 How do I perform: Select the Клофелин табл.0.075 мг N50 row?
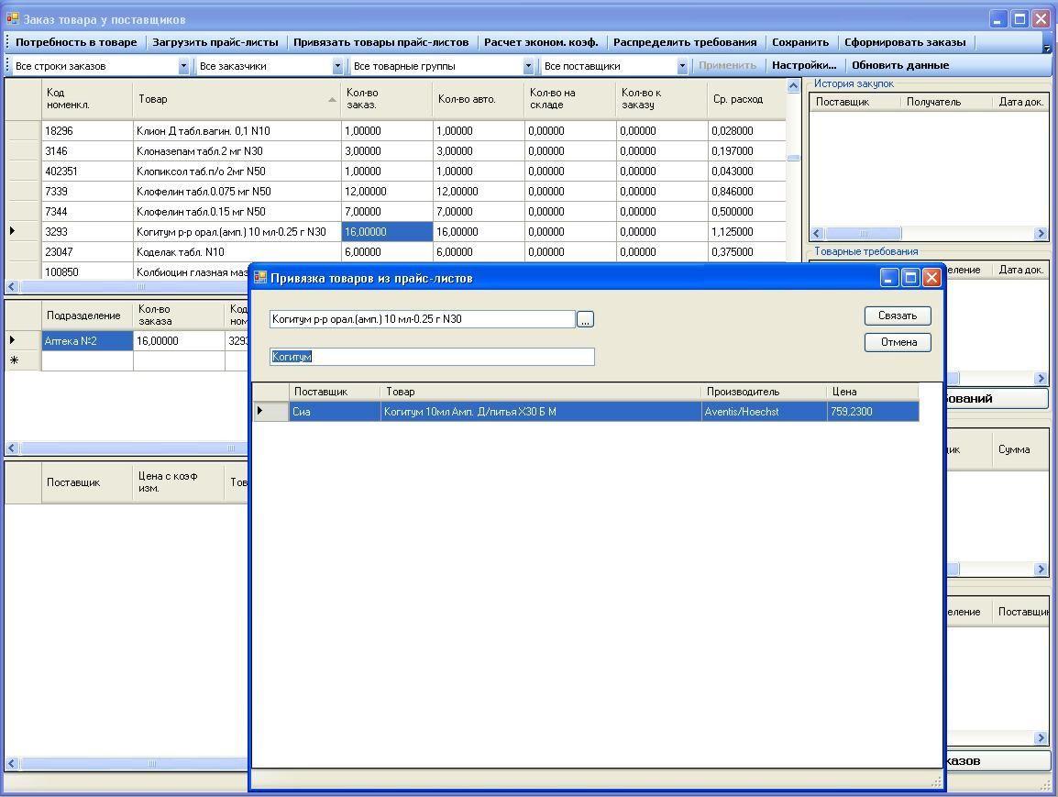[204, 192]
